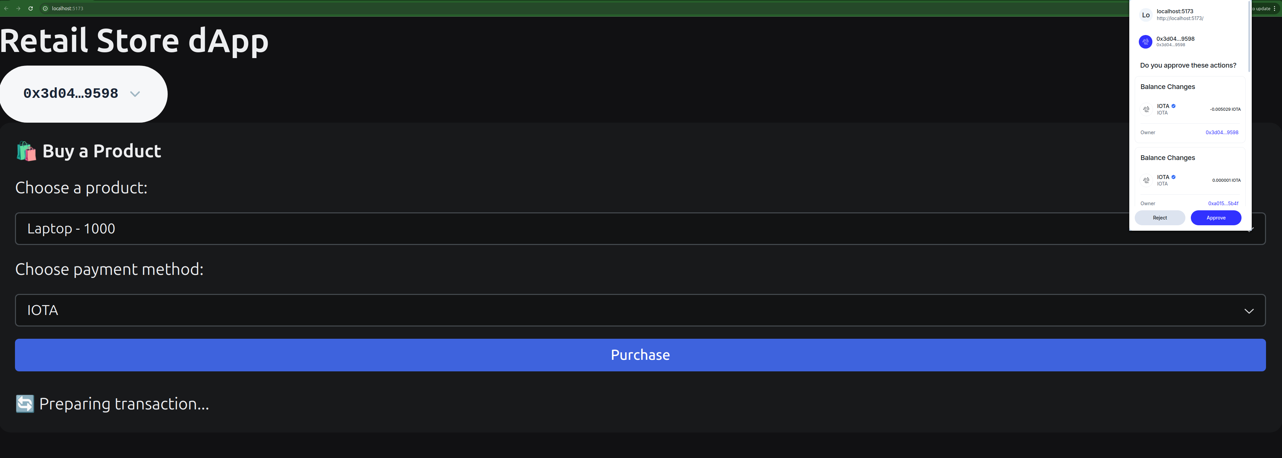This screenshot has width=1282, height=458.
Task: Click the blue verified badge beside IOTA
Action: coord(1173,105)
